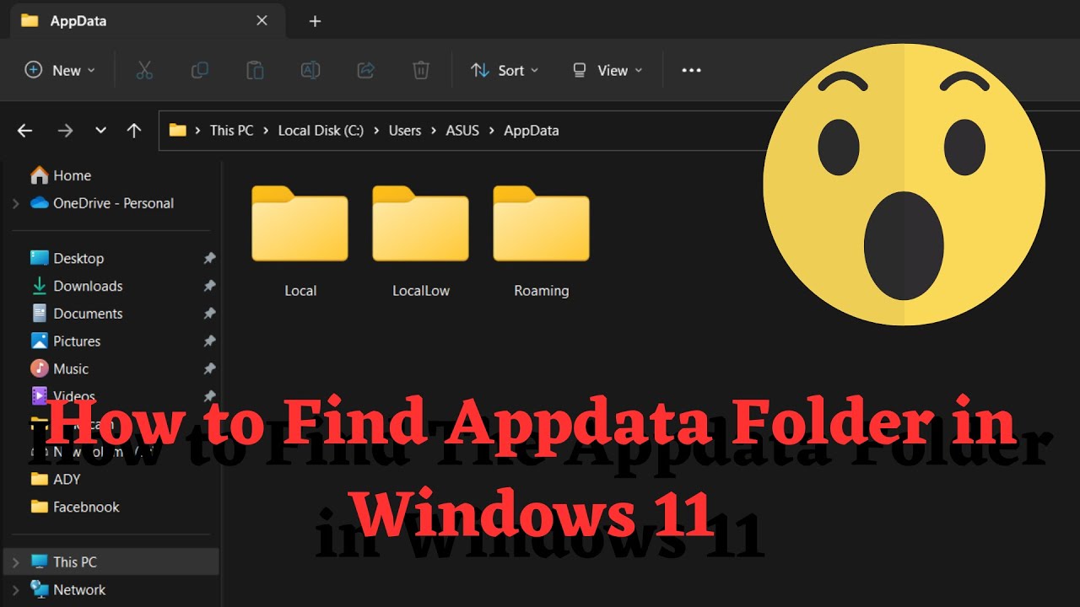Click This PC in address bar

(x=232, y=131)
